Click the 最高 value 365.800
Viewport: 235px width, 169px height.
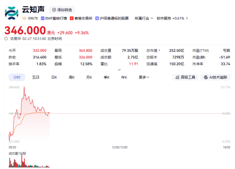(x=85, y=51)
